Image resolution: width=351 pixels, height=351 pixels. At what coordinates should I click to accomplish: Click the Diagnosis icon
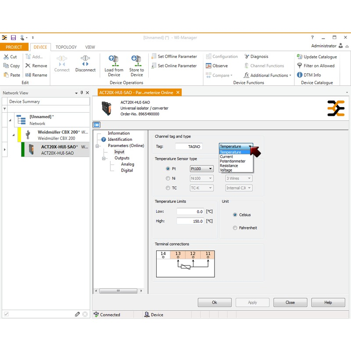[247, 57]
